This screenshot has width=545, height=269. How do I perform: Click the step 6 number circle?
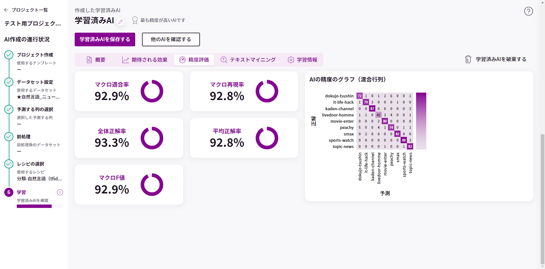point(9,192)
